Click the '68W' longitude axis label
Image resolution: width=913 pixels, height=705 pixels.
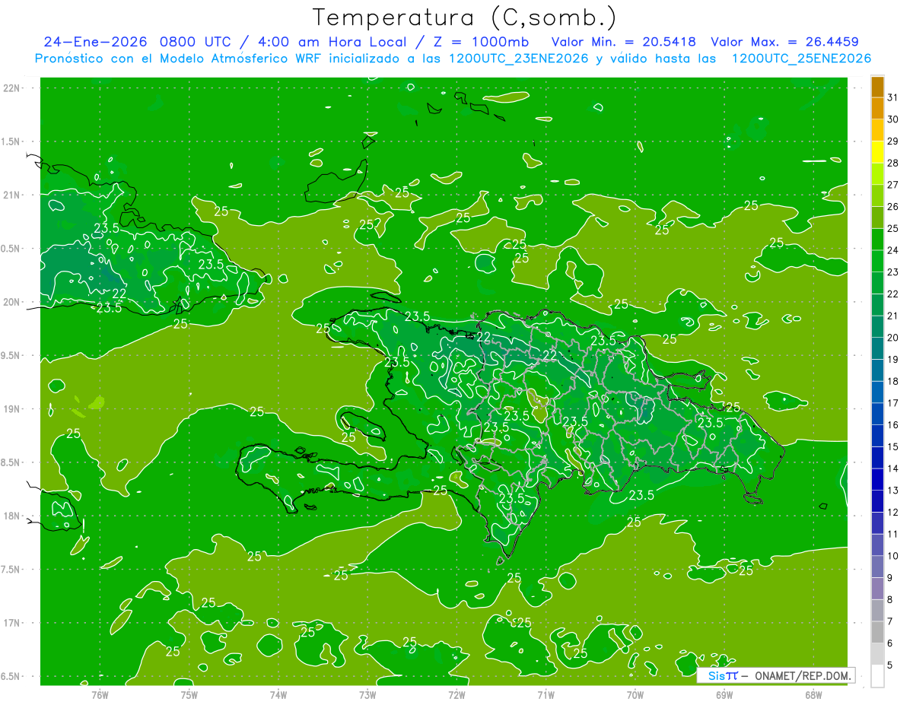point(813,694)
